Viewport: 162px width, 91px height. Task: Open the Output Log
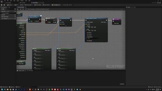point(12,87)
